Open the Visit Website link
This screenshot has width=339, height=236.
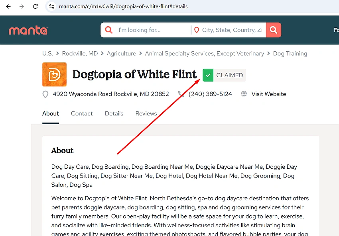(268, 94)
